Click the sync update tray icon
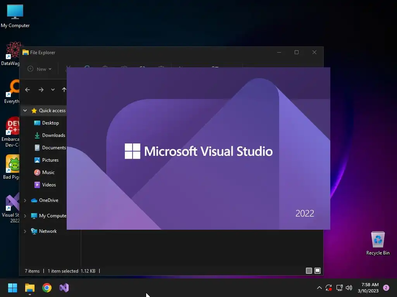 329,288
